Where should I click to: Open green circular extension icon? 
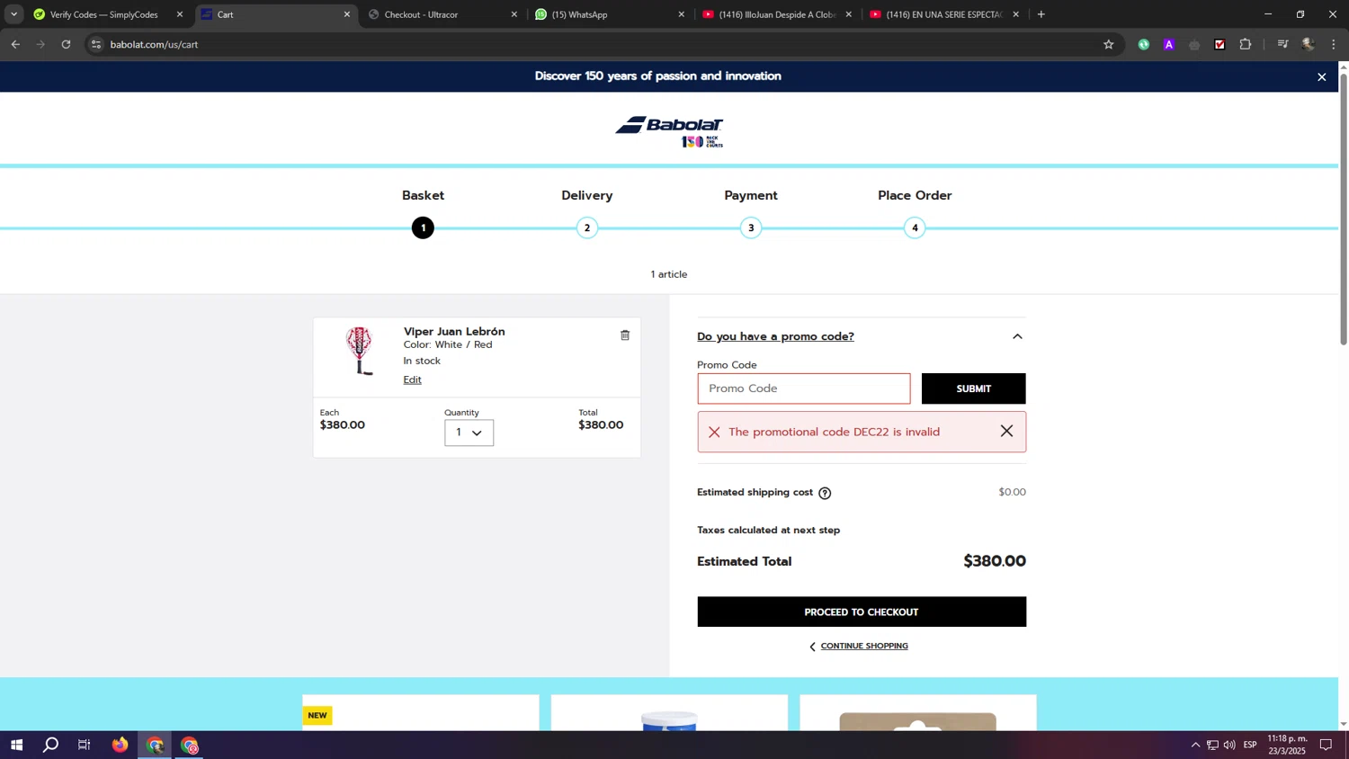tap(1144, 44)
